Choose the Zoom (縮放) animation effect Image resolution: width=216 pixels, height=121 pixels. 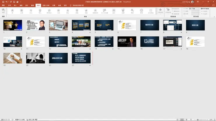click(114, 11)
